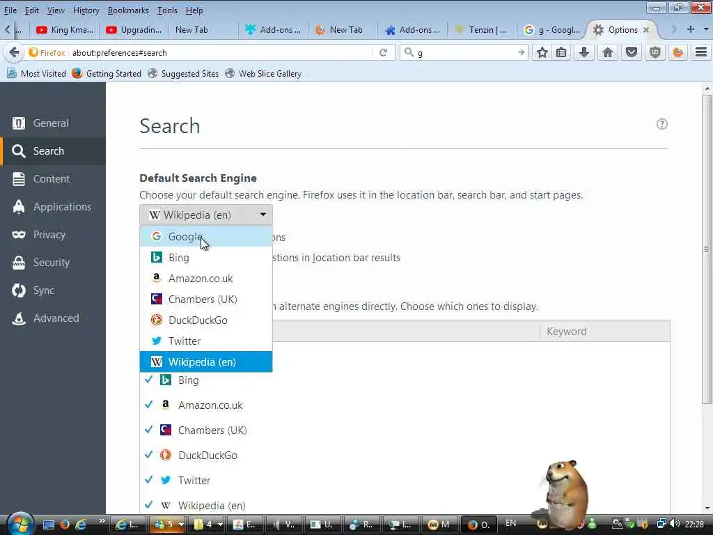Screen dimensions: 713x535
Task: Open Getting Started bookmark
Action: 107,73
